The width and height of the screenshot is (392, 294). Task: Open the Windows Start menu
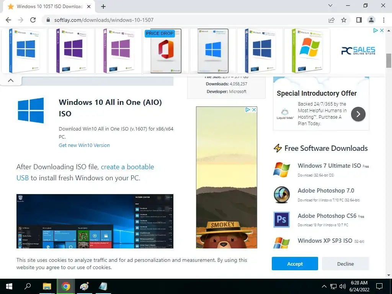click(9, 286)
